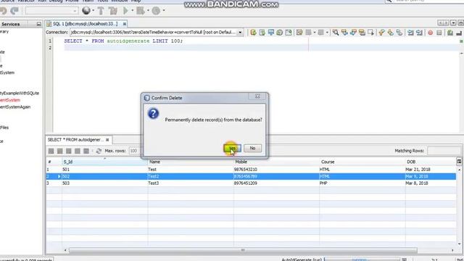The height and width of the screenshot is (261, 464).
Task: Click editor tabs scroll-right arrow
Action: [447, 22]
